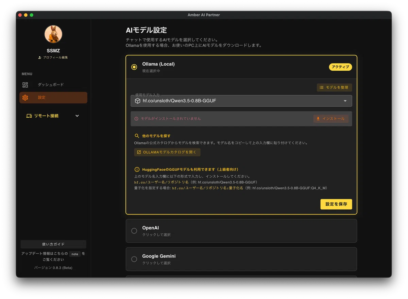Viewport: 408px width, 299px height.
Task: Click the AIモデル設定 heading
Action: pos(147,30)
